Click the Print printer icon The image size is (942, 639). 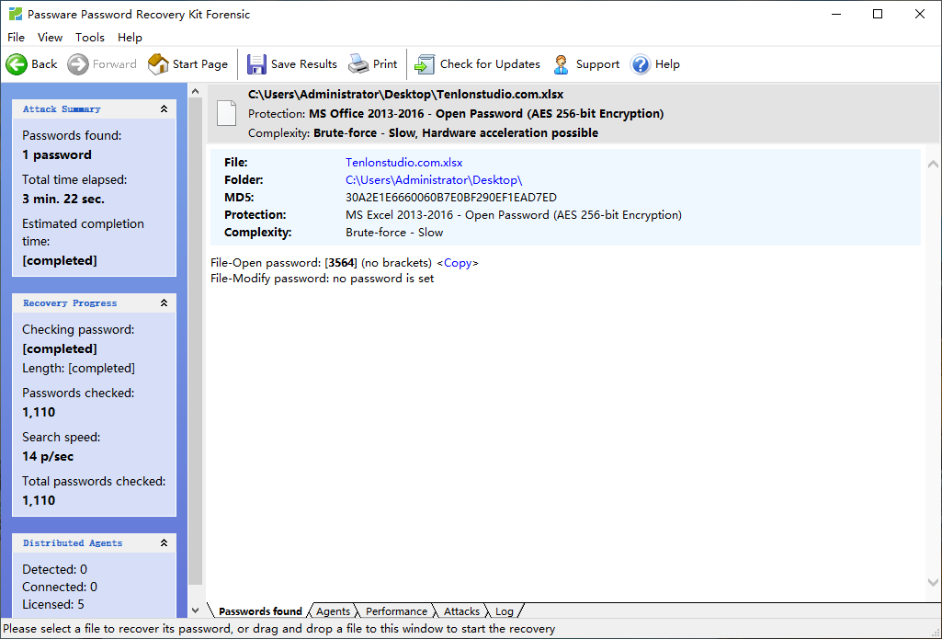pyautogui.click(x=358, y=64)
